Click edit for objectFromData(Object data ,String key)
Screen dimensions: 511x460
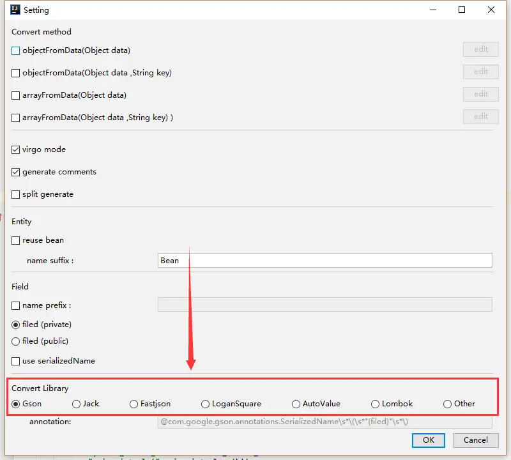pos(481,72)
